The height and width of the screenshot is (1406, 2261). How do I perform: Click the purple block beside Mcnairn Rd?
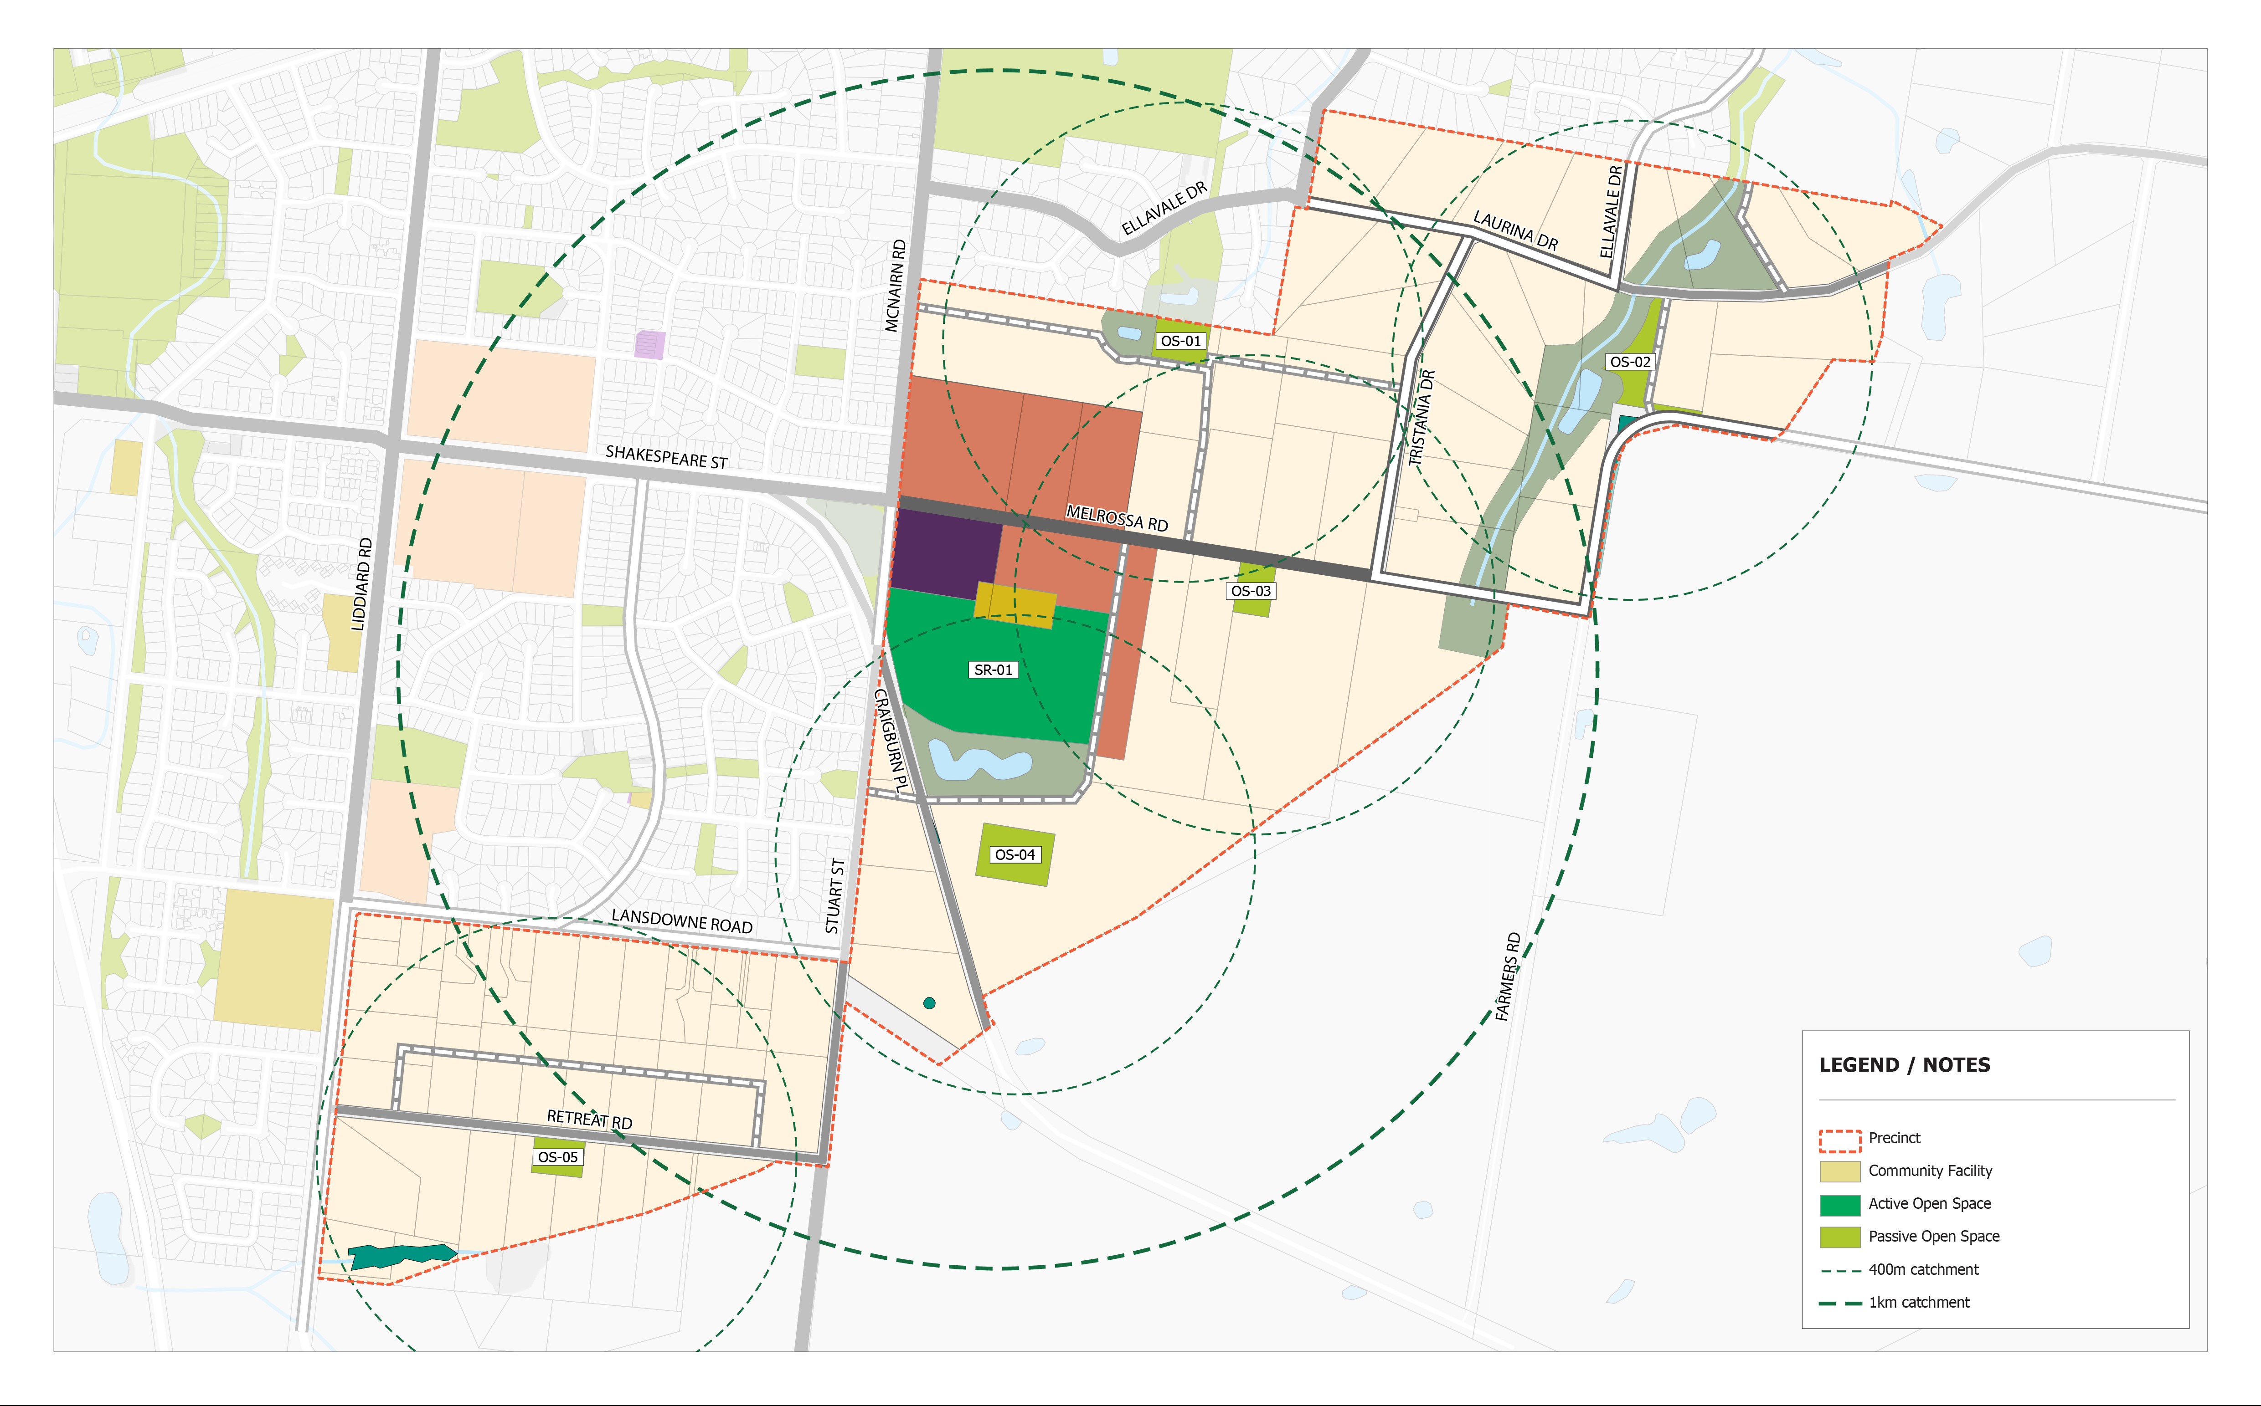[947, 554]
